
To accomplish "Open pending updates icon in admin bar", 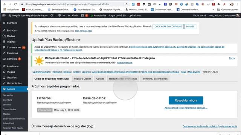I will [x=53, y=15].
